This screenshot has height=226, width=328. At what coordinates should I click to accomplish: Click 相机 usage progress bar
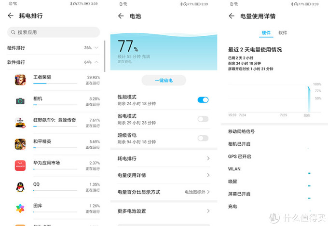pos(55,105)
